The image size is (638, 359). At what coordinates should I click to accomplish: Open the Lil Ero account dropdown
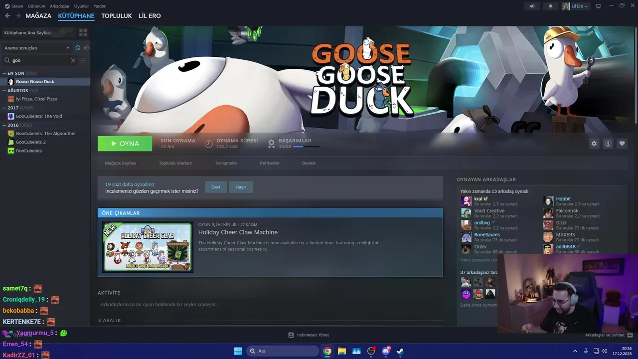click(x=576, y=6)
